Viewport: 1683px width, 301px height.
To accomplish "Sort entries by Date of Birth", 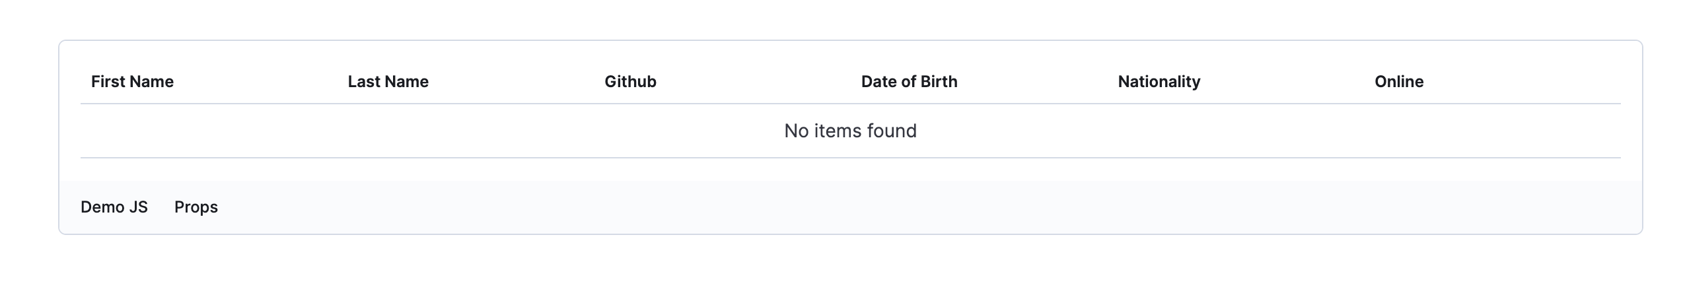I will tap(909, 82).
